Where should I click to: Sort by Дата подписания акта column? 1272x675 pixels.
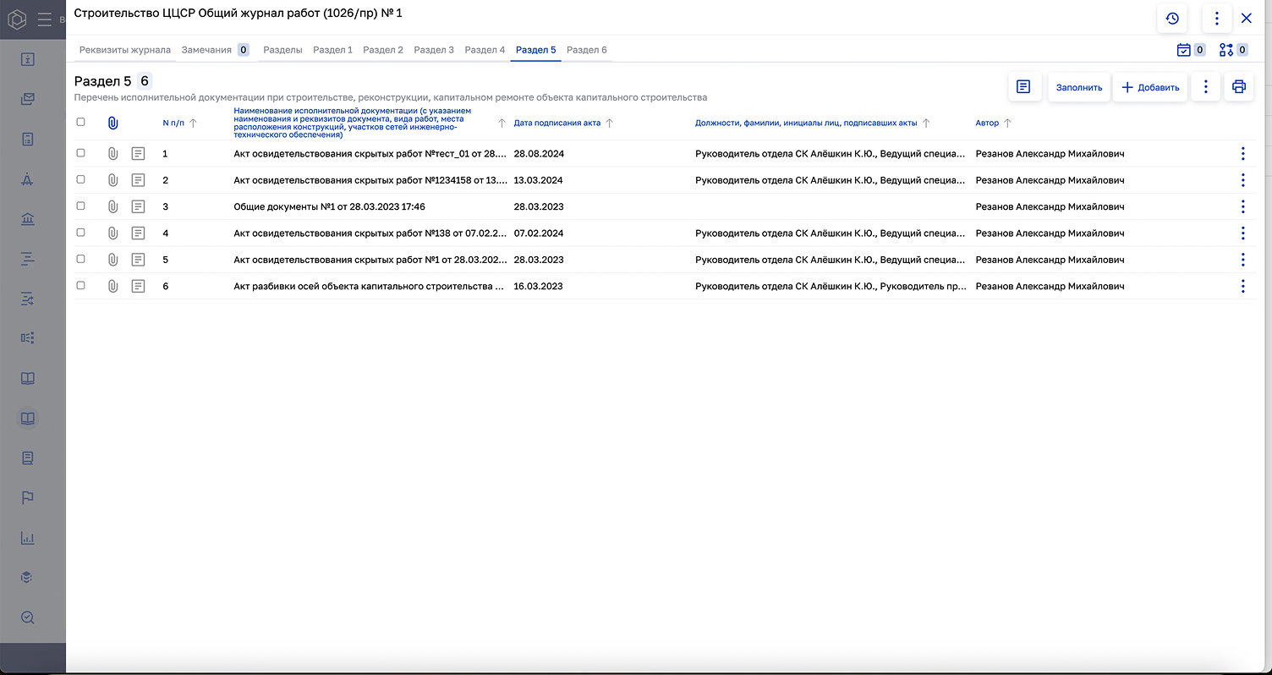click(x=557, y=123)
